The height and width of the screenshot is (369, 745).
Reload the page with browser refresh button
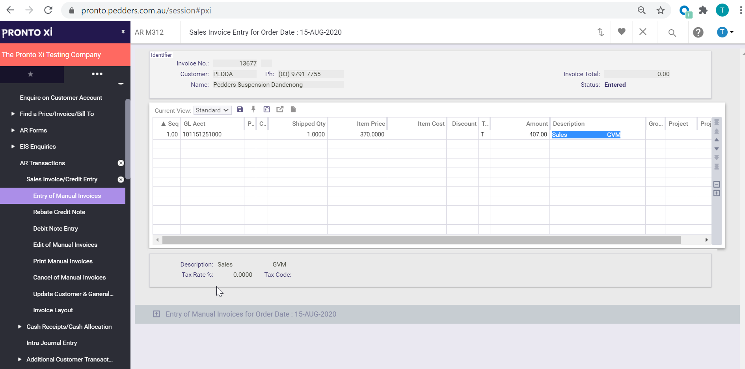[48, 10]
